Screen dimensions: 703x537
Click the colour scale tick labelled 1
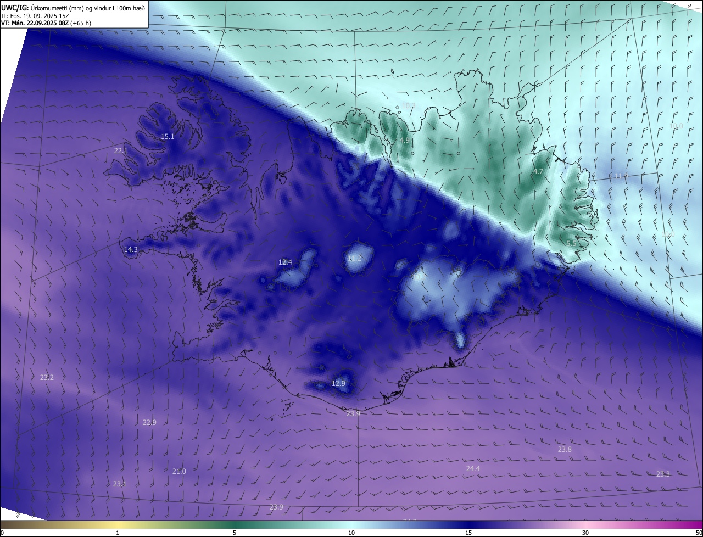[118, 533]
